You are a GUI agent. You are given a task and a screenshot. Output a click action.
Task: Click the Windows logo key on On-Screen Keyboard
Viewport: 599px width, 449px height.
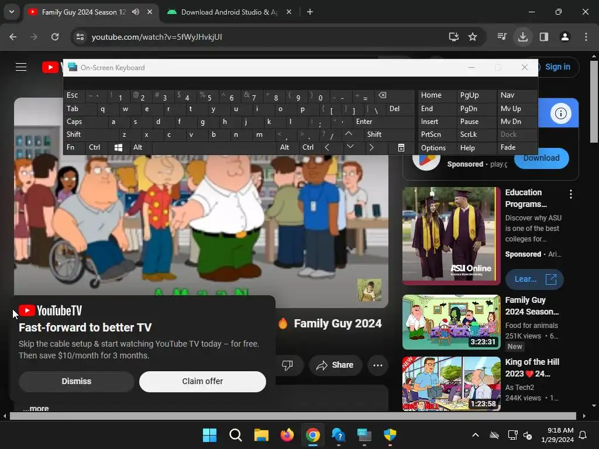118,147
